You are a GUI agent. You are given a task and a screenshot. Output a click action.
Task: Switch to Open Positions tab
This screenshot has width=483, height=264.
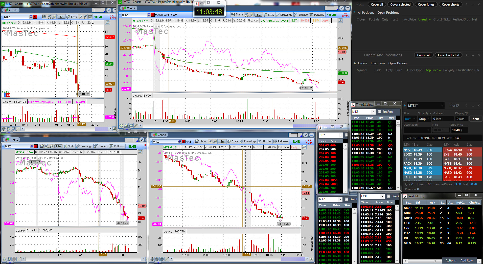388,13
